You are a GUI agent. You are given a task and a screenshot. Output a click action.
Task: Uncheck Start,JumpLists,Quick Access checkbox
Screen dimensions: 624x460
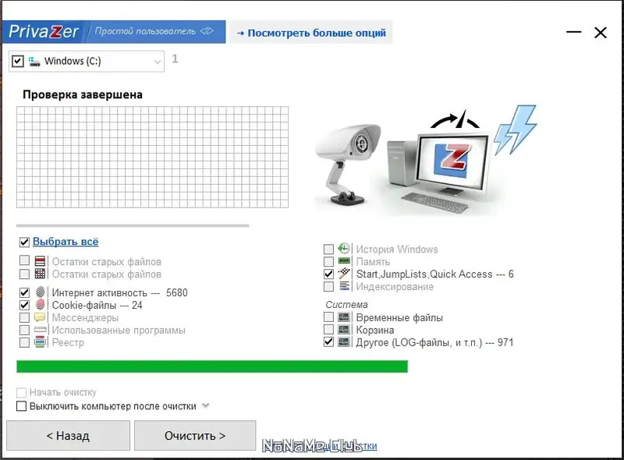tap(328, 274)
